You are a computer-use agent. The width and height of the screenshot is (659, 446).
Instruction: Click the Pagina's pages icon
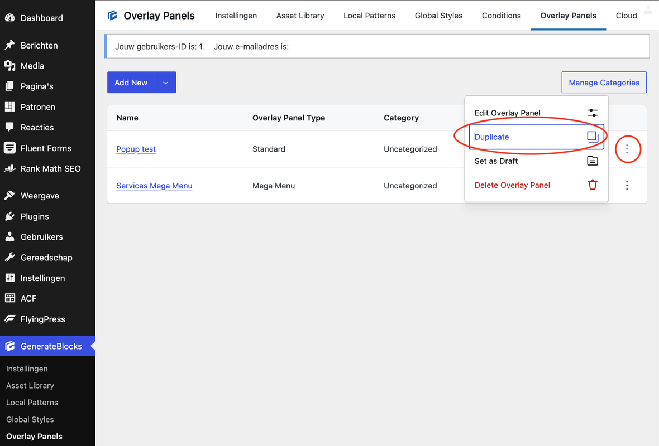[x=9, y=86]
